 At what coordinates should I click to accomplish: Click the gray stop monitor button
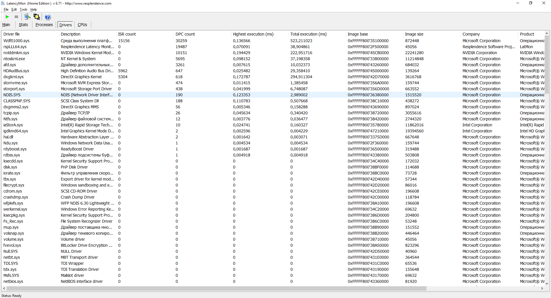[x=16, y=17]
